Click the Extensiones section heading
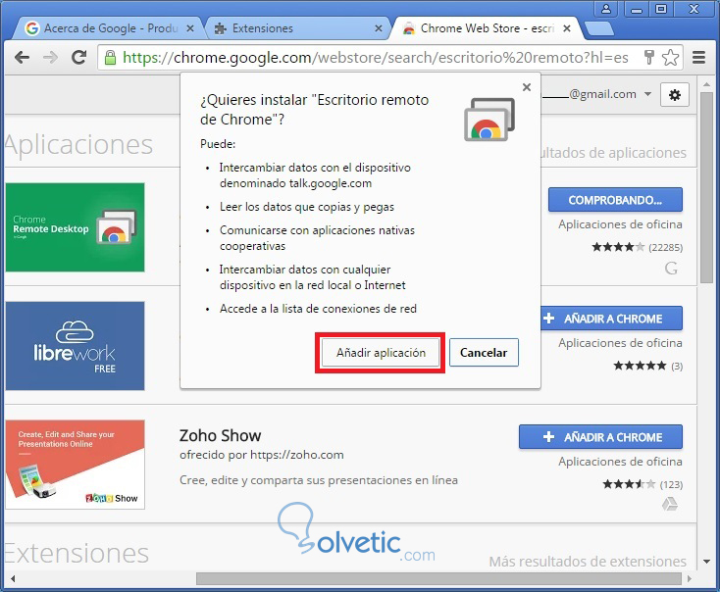720x592 pixels. pyautogui.click(x=77, y=553)
